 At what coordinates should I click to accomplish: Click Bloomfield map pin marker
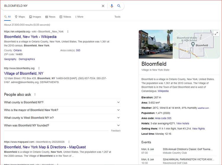pos(193,45)
